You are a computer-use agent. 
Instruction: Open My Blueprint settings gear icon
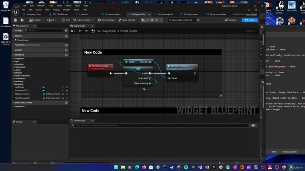click(66, 30)
